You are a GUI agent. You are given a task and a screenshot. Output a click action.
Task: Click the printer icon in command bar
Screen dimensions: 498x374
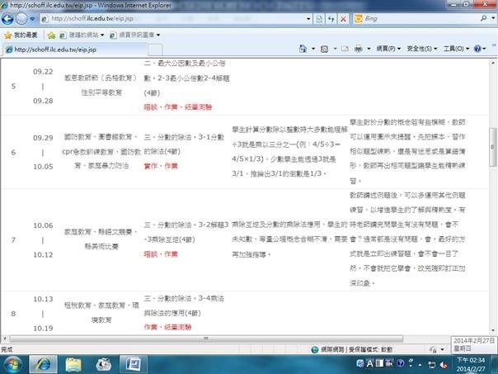pos(357,50)
